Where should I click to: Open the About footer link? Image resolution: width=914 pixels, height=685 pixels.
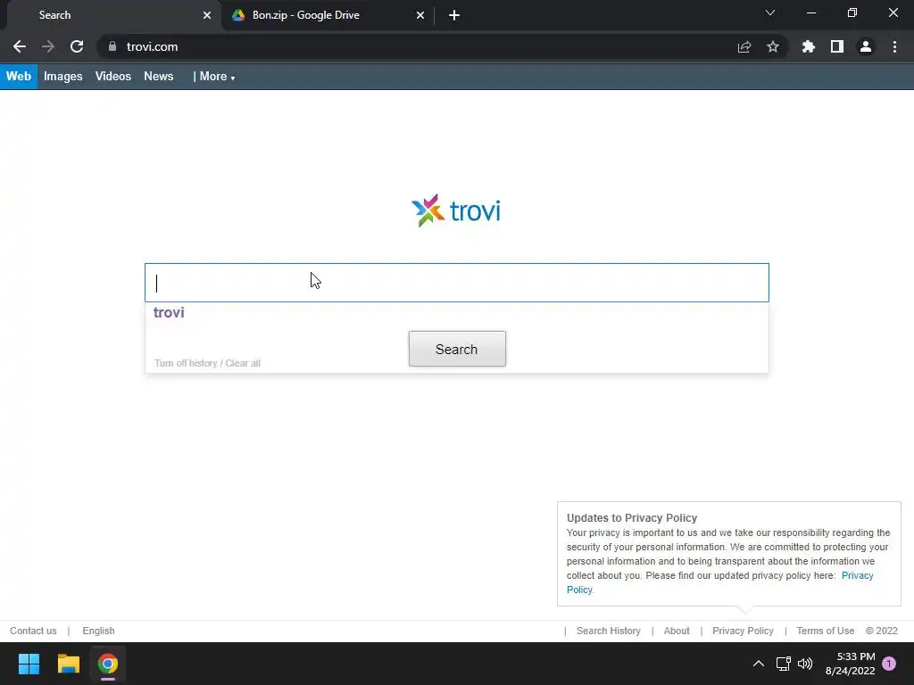click(677, 631)
